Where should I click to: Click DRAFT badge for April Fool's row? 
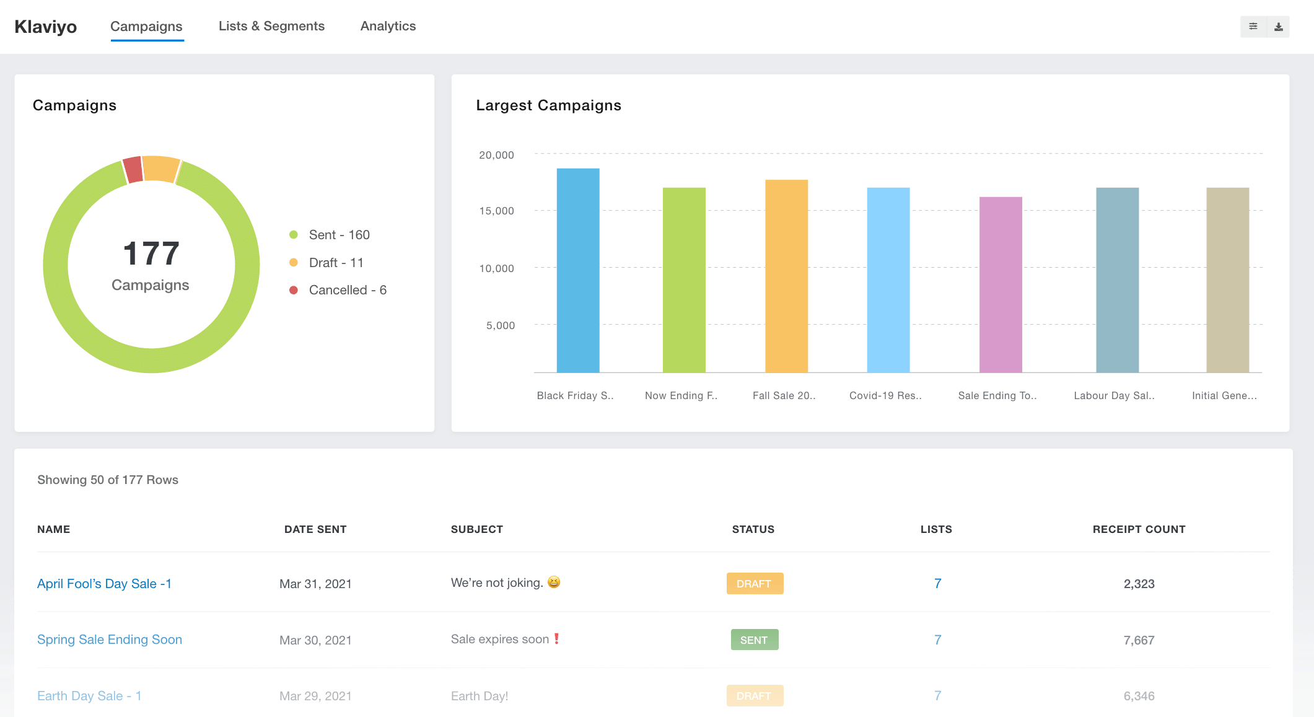coord(755,584)
